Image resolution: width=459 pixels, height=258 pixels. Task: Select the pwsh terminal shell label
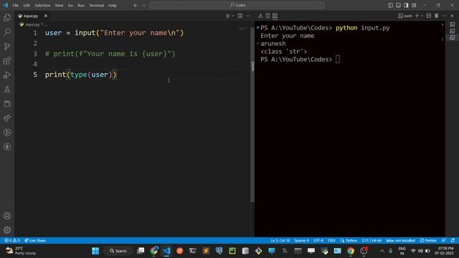click(405, 16)
